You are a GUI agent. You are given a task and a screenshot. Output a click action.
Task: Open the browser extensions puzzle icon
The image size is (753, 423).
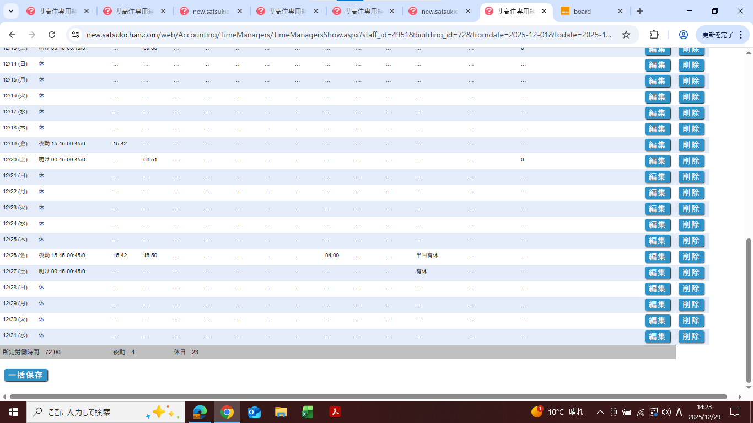point(654,35)
